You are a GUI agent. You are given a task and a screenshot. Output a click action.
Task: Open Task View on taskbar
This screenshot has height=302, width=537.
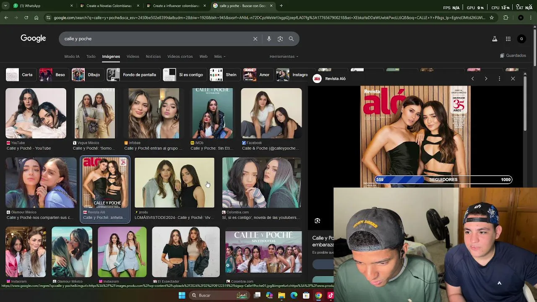click(257, 295)
